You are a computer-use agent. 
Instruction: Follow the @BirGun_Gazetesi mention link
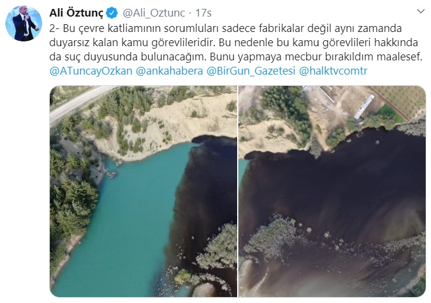coord(251,71)
